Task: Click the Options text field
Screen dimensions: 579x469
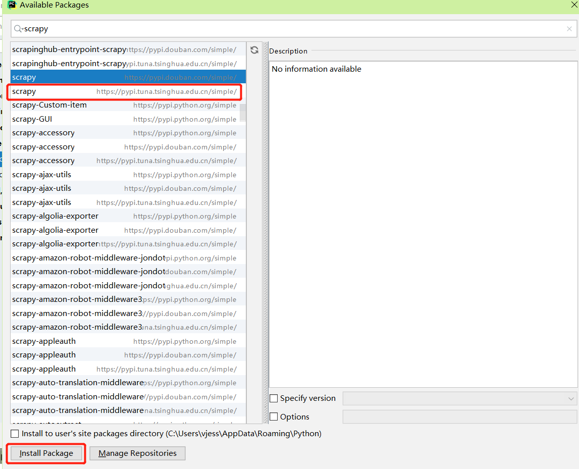Action: (460, 416)
